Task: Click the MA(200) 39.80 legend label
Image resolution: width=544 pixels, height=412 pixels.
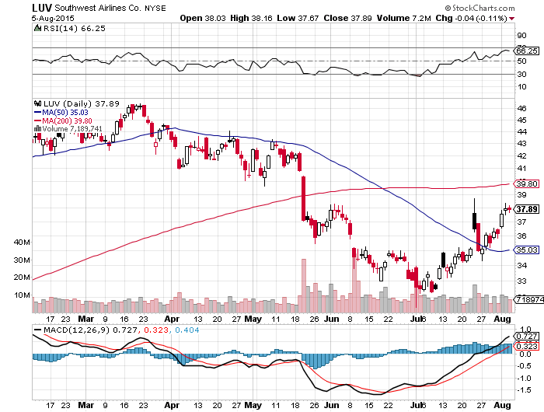Action: (x=68, y=120)
